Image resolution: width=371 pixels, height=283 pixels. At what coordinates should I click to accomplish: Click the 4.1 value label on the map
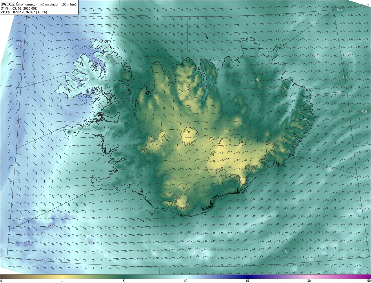tap(259, 80)
